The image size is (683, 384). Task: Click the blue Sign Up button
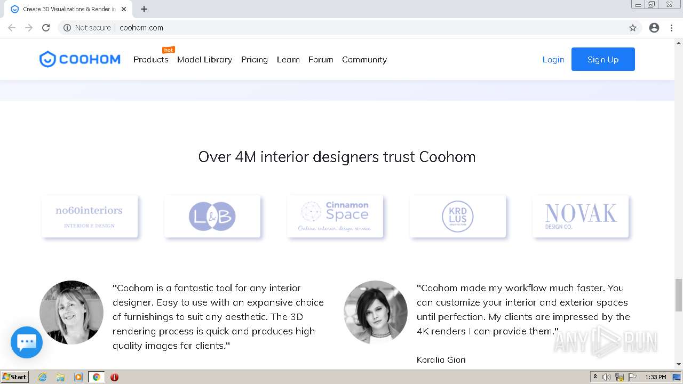603,59
